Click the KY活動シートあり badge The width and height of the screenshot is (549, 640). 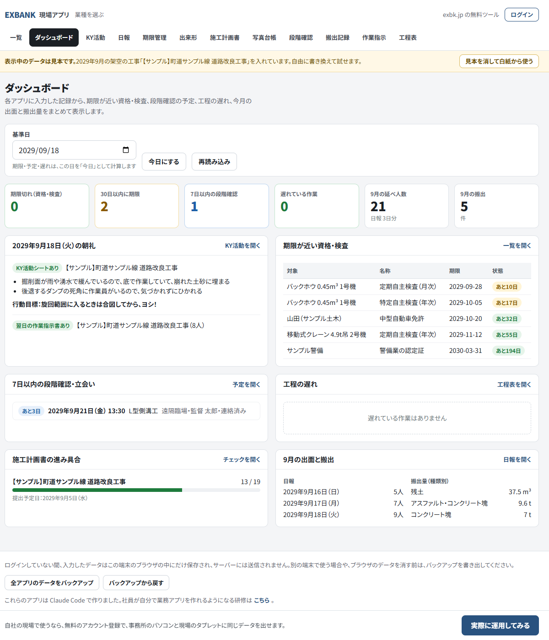pyautogui.click(x=38, y=268)
